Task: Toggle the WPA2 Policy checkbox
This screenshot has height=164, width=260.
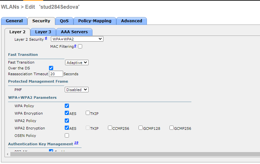Action: (x=67, y=121)
